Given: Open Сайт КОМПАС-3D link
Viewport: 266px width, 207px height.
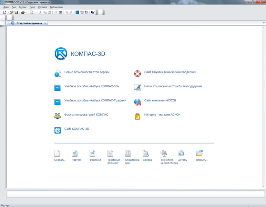Looking at the screenshot, I should (77, 129).
